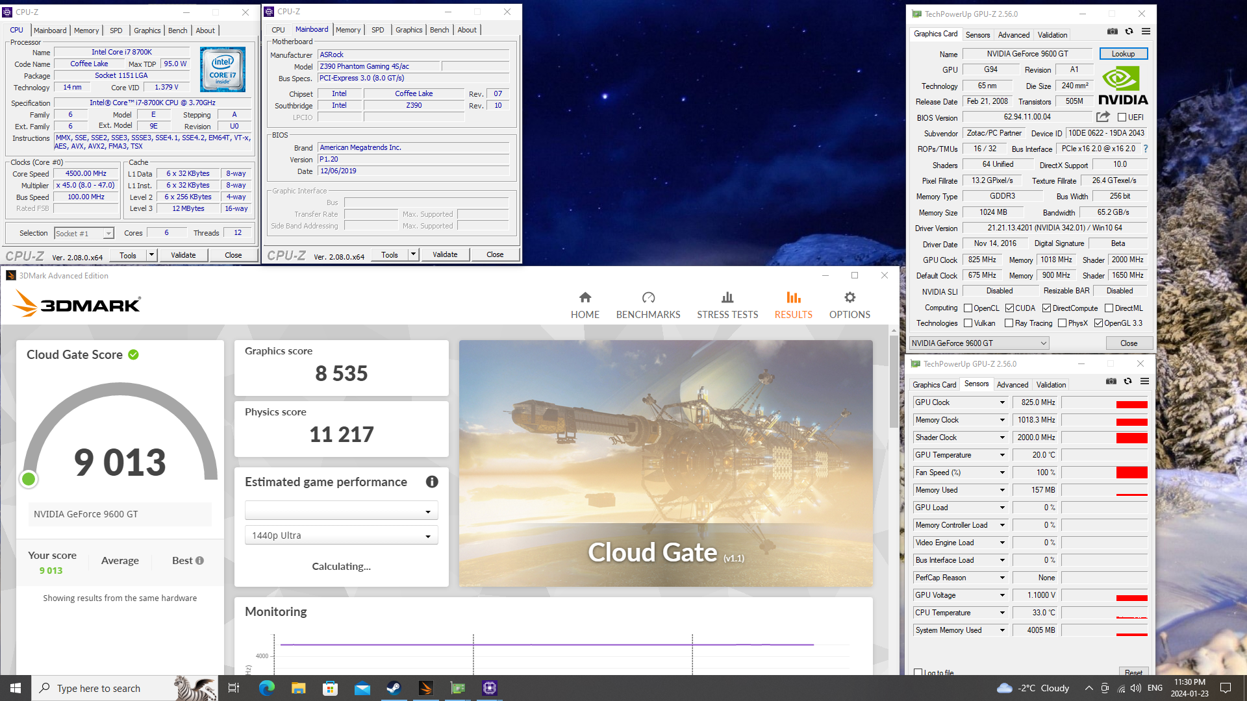This screenshot has height=701, width=1247.
Task: Toggle the UEFI checkbox in GPU-Z
Action: pyautogui.click(x=1122, y=117)
